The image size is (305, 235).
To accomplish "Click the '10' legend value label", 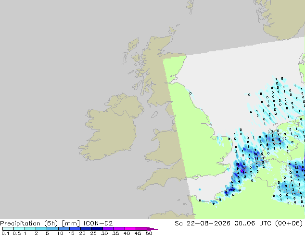I will 60,233.
